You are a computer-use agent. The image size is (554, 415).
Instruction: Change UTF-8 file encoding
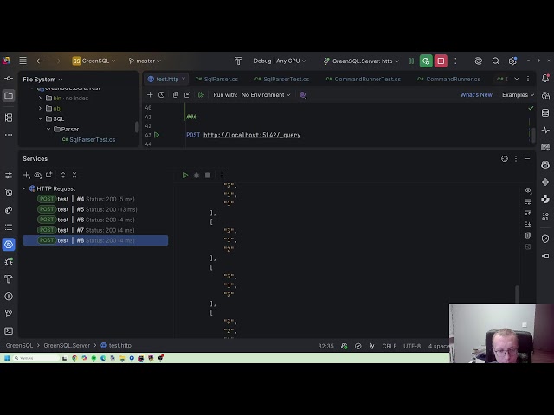(x=412, y=346)
